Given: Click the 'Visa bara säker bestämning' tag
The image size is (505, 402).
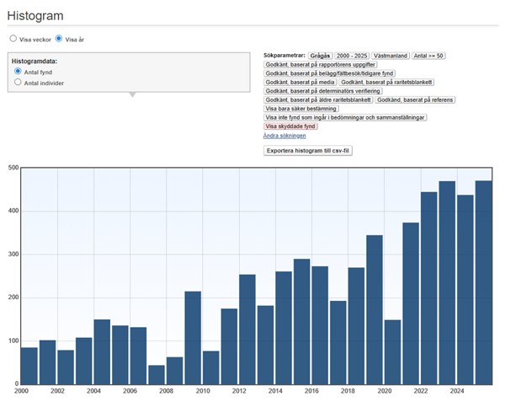Looking at the screenshot, I should coord(301,109).
